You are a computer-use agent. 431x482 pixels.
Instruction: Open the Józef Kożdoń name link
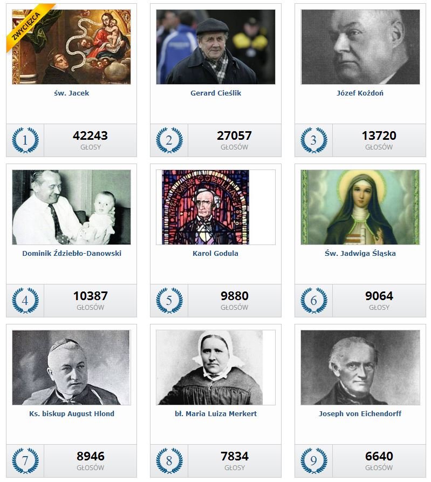tap(360, 93)
